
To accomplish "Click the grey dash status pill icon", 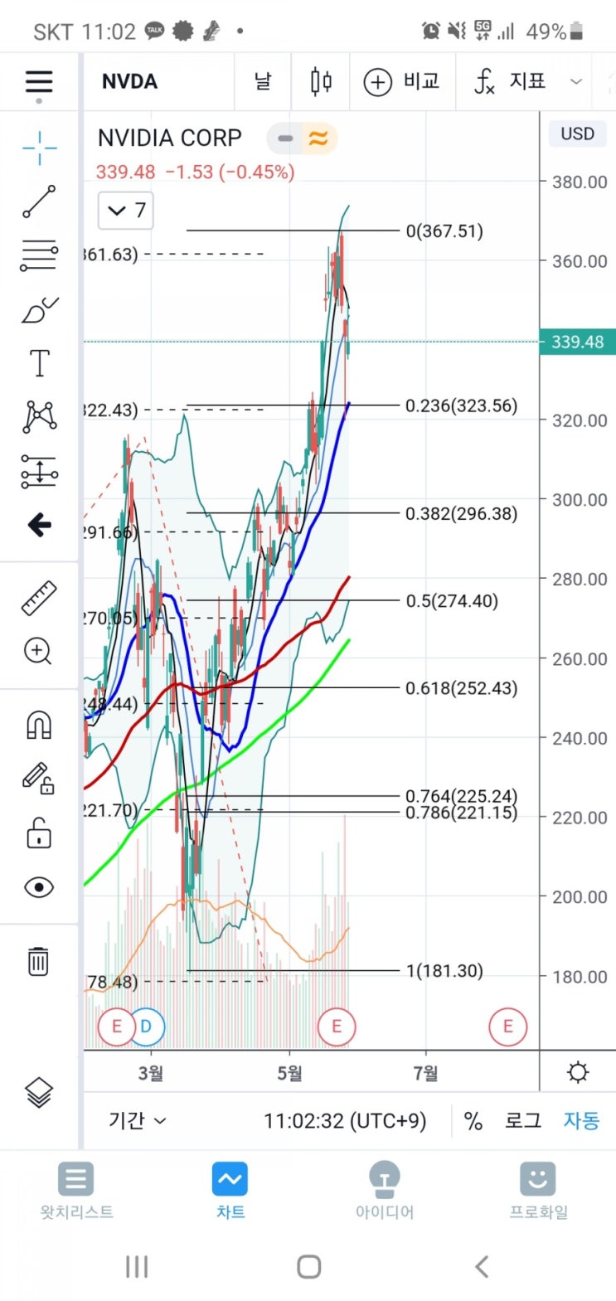I will tap(285, 138).
